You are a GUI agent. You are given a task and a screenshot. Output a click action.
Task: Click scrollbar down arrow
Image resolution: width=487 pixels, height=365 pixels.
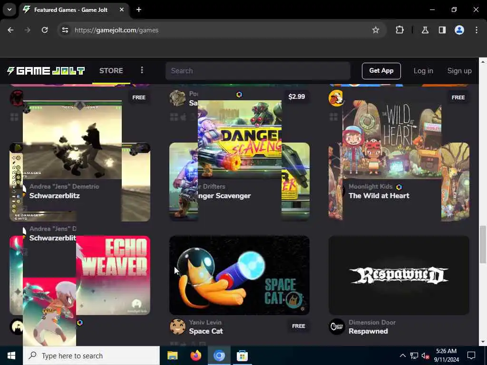coord(483,342)
